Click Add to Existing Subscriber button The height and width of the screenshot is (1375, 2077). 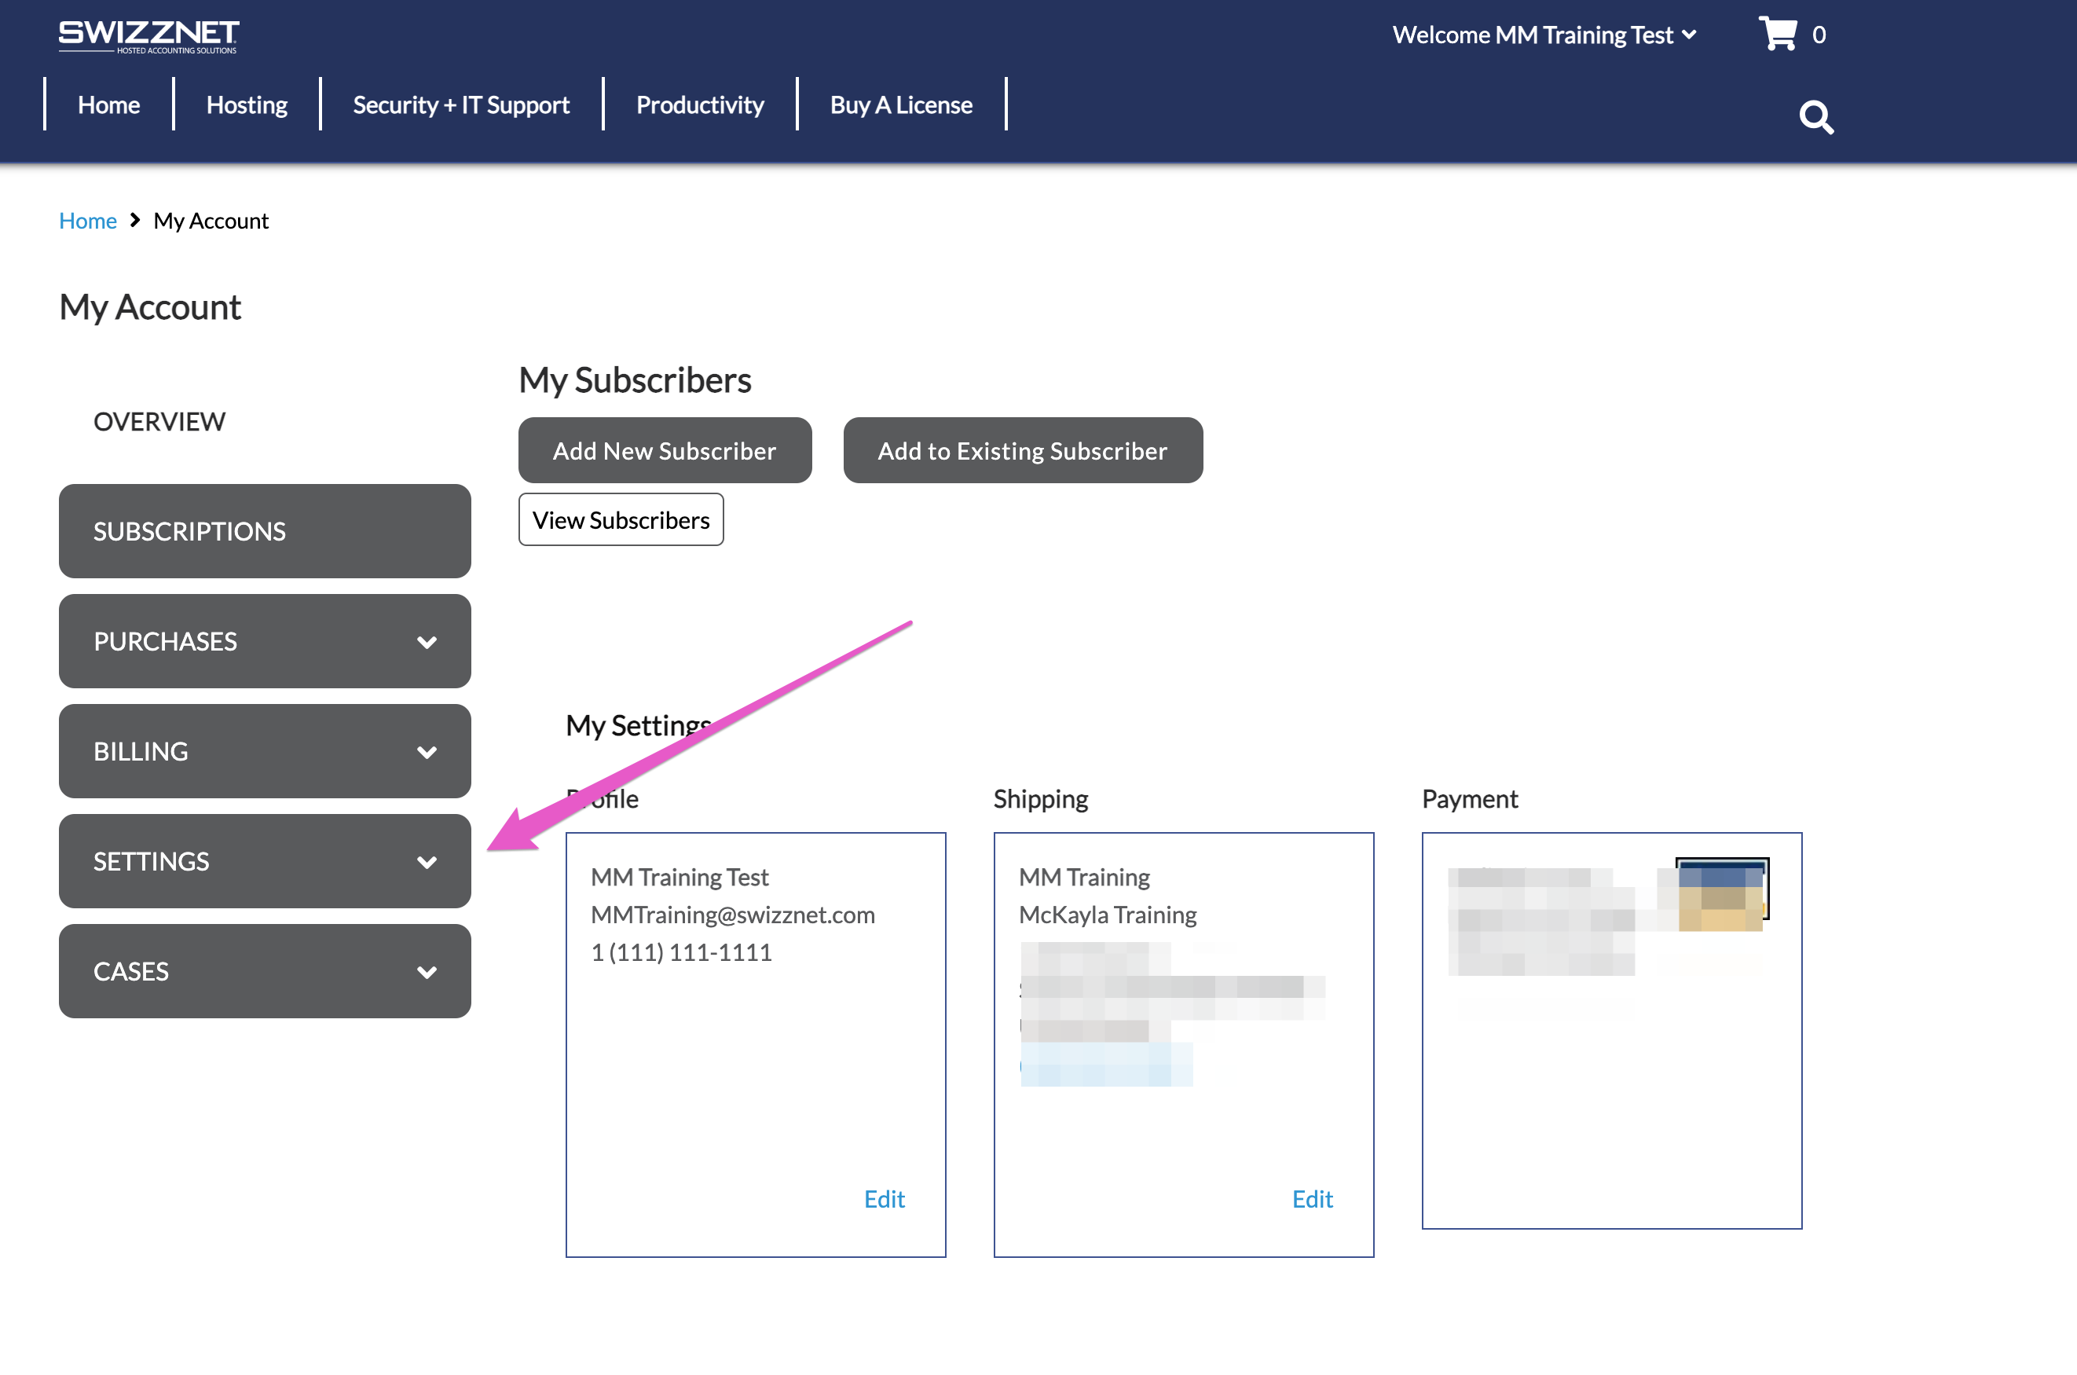click(x=1023, y=450)
